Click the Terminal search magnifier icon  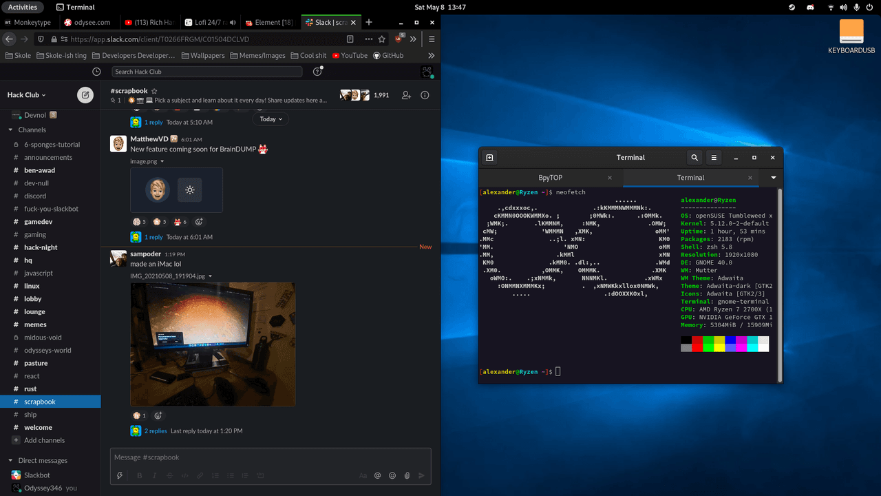click(694, 158)
